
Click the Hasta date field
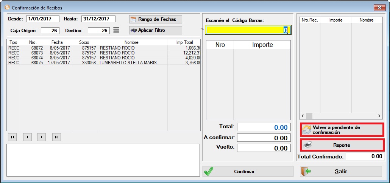[x=98, y=19]
